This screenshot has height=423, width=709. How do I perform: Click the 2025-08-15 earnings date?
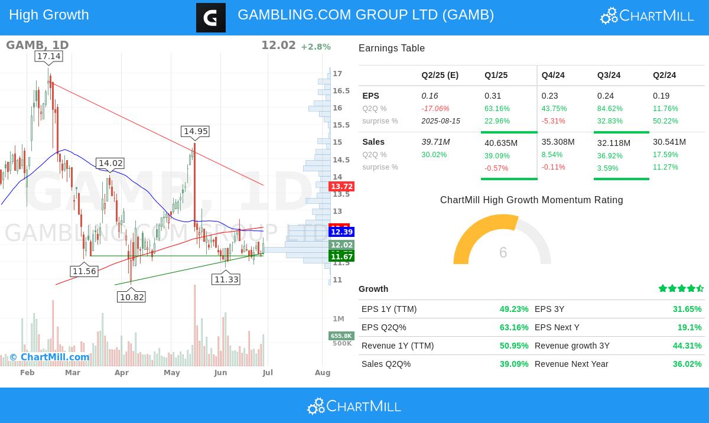[441, 121]
